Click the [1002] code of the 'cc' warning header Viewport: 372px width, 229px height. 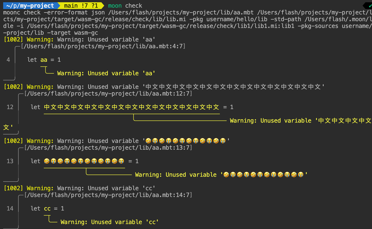[13, 188]
